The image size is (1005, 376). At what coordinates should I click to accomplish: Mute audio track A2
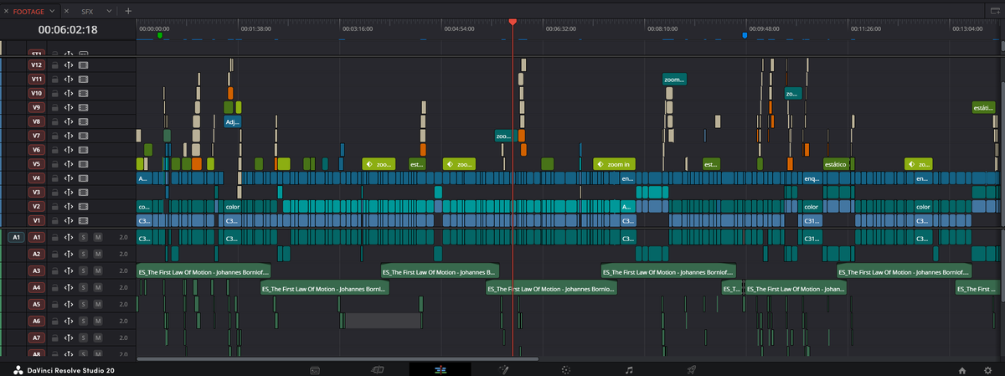(x=98, y=254)
